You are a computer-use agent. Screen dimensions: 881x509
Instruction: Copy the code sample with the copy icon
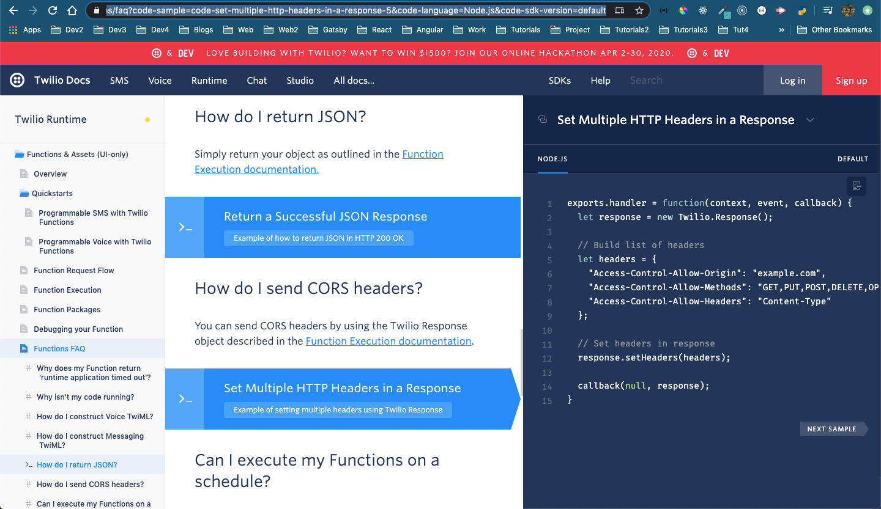pyautogui.click(x=857, y=186)
